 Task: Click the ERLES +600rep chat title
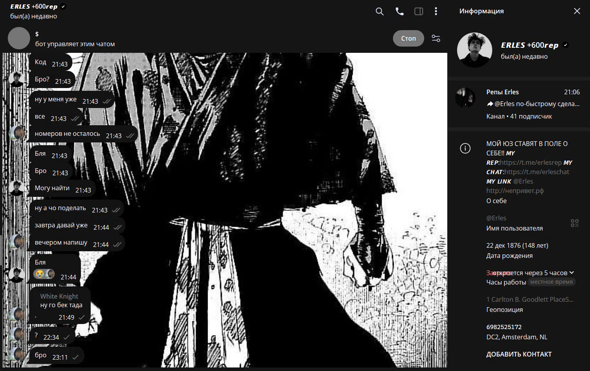[34, 6]
